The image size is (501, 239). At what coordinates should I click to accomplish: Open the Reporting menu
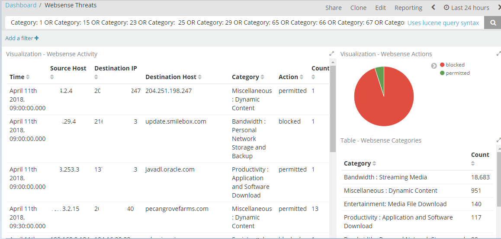click(x=408, y=8)
